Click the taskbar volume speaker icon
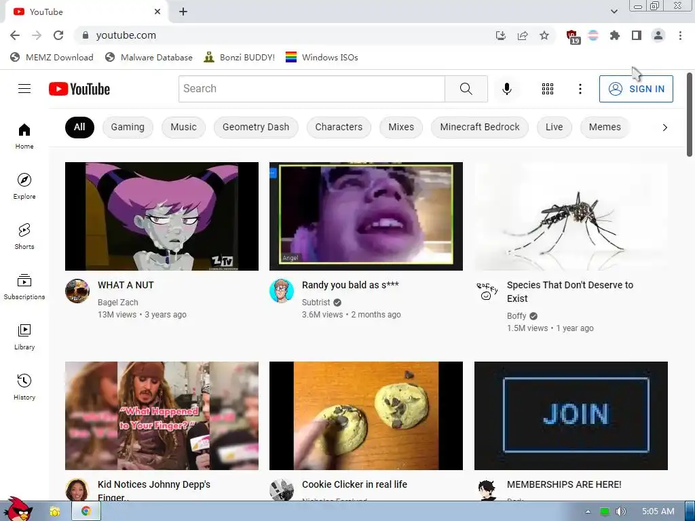Viewport: 695px width, 521px height. 620,512
